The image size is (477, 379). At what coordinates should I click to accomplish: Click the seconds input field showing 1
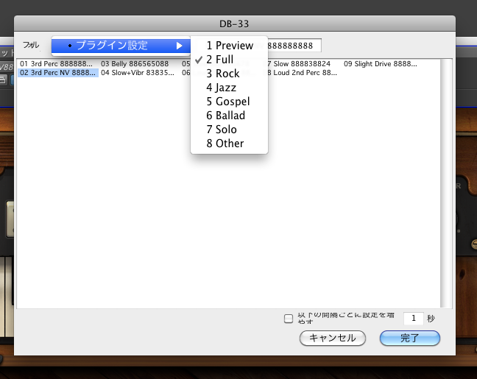click(x=414, y=319)
